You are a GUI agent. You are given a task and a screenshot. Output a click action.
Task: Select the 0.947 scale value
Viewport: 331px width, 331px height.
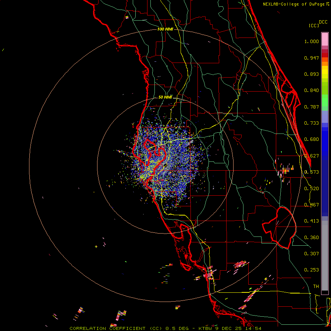(x=312, y=58)
